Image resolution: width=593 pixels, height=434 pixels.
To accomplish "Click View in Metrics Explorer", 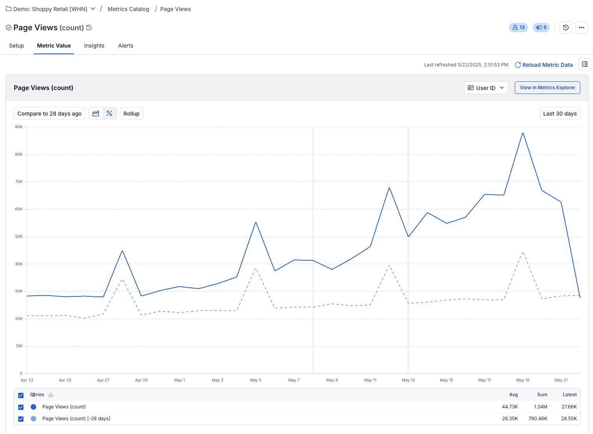I will click(x=547, y=88).
